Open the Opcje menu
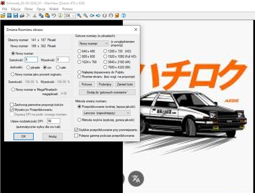Viewport: 255px width, 193px height. pos(41,9)
